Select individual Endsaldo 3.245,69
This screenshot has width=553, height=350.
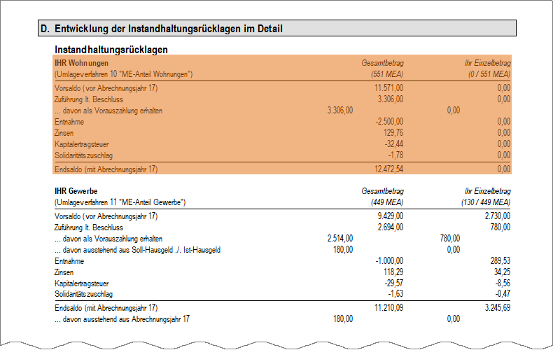[497, 308]
